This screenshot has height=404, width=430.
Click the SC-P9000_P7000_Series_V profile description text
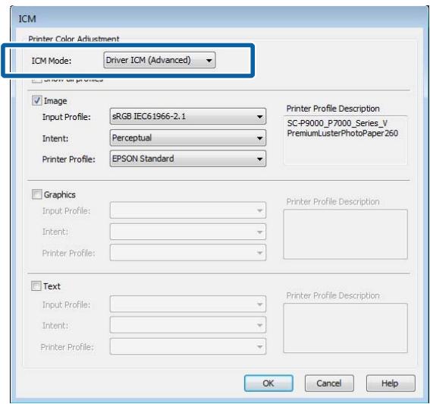(x=337, y=123)
